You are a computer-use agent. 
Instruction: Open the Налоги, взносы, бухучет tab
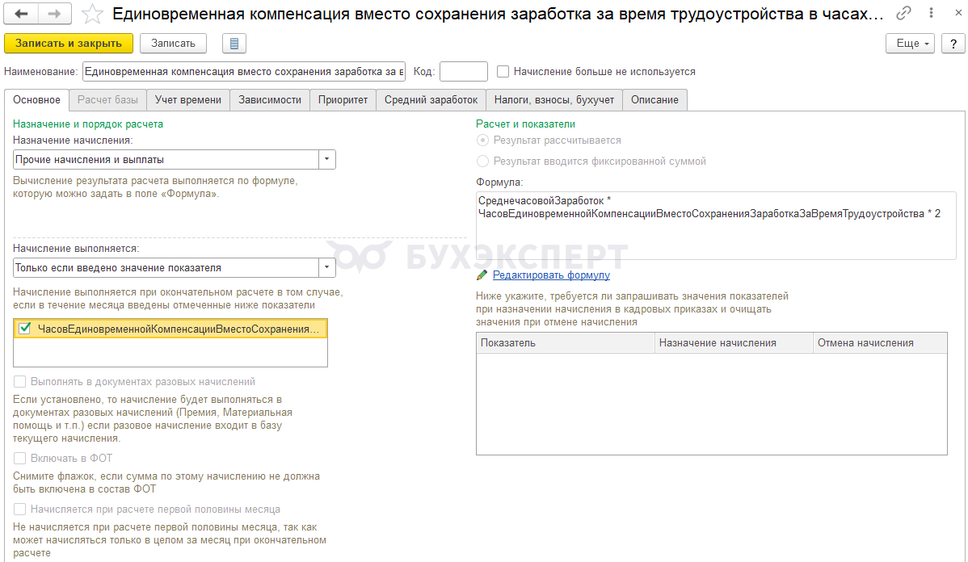553,100
